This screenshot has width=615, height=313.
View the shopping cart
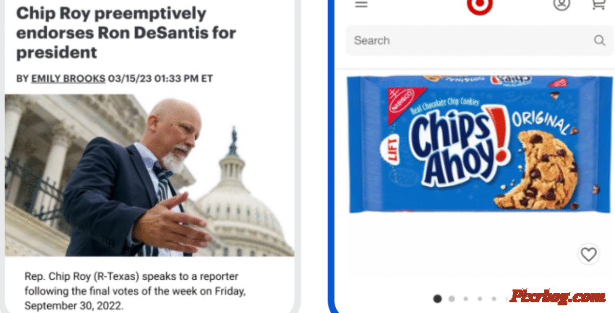coord(599,4)
